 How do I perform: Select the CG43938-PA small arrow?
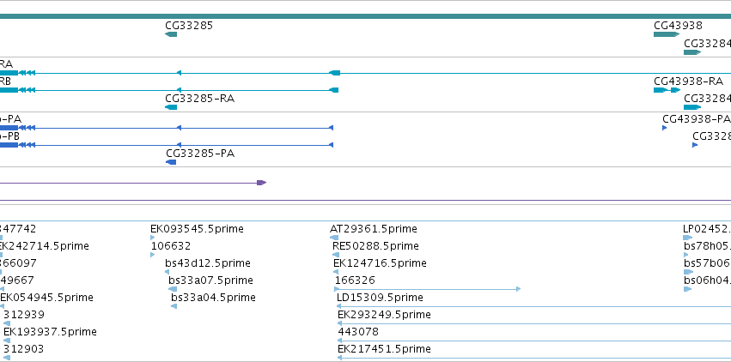click(665, 128)
